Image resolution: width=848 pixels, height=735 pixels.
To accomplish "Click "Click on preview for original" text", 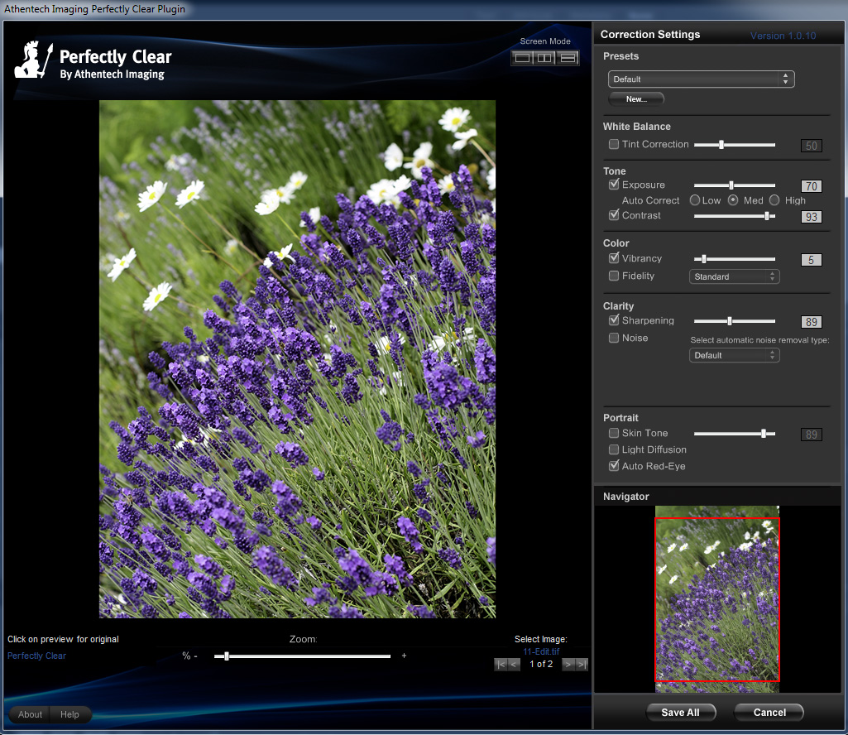I will pos(63,639).
